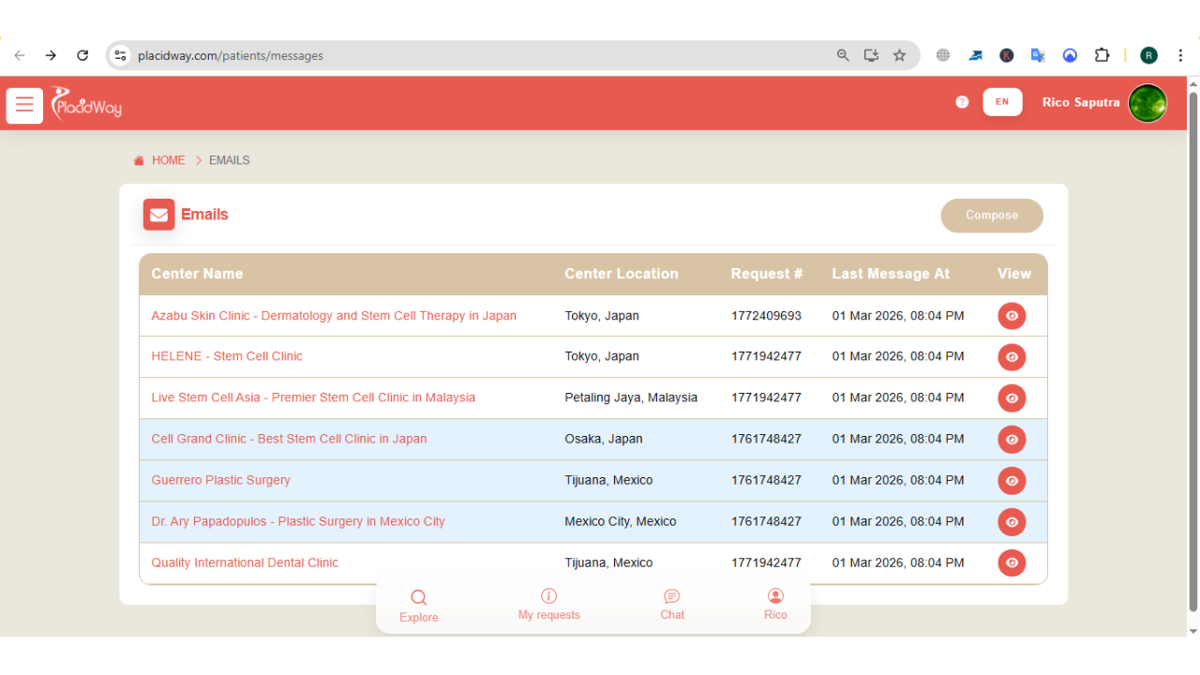This screenshot has width=1200, height=675.
Task: Open the Chat icon
Action: [x=671, y=604]
